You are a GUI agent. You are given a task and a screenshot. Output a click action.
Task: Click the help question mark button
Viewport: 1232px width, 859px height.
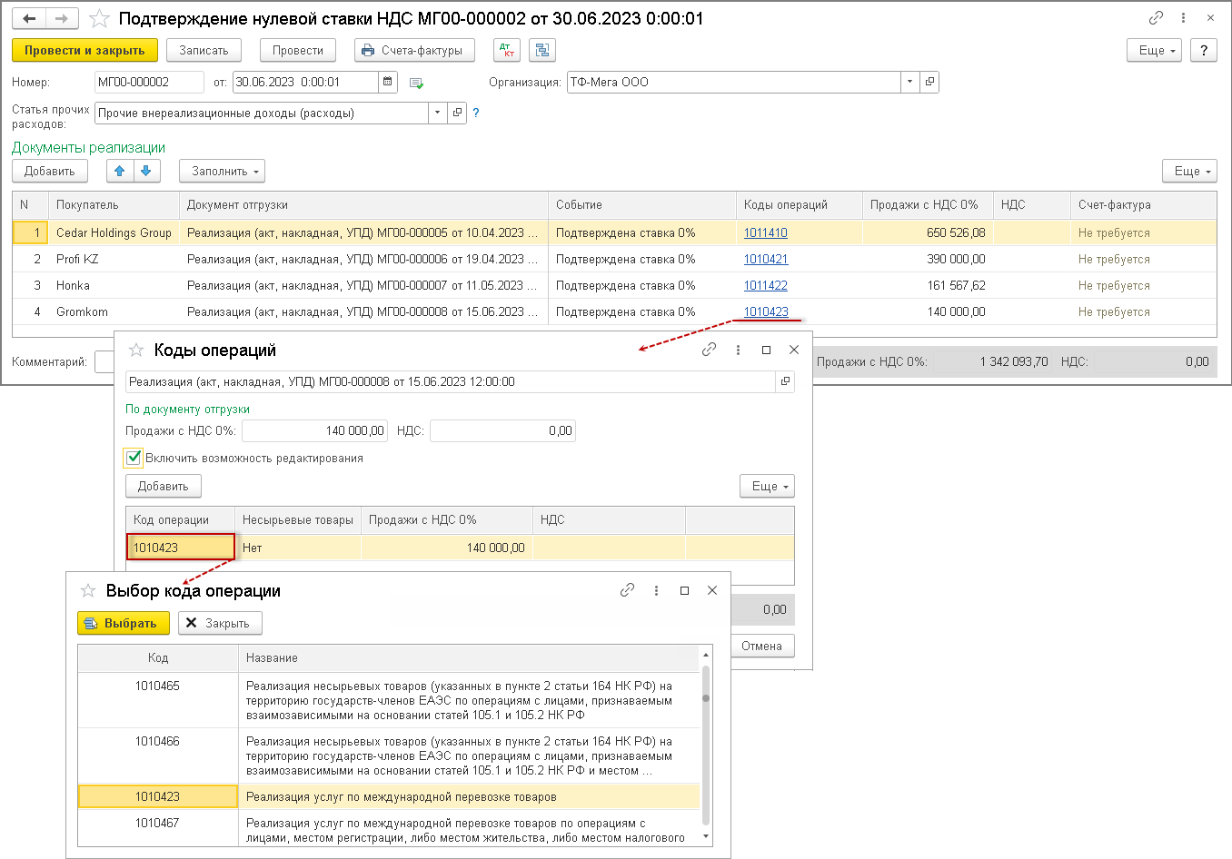click(x=1204, y=50)
